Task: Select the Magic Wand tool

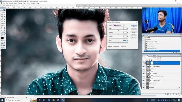Action: point(4,15)
